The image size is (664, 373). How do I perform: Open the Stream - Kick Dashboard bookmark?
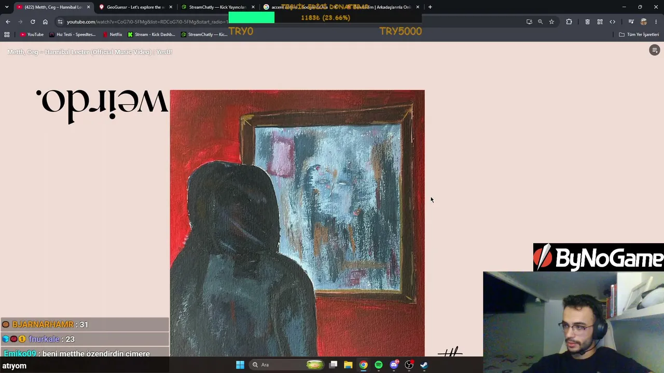pyautogui.click(x=151, y=35)
